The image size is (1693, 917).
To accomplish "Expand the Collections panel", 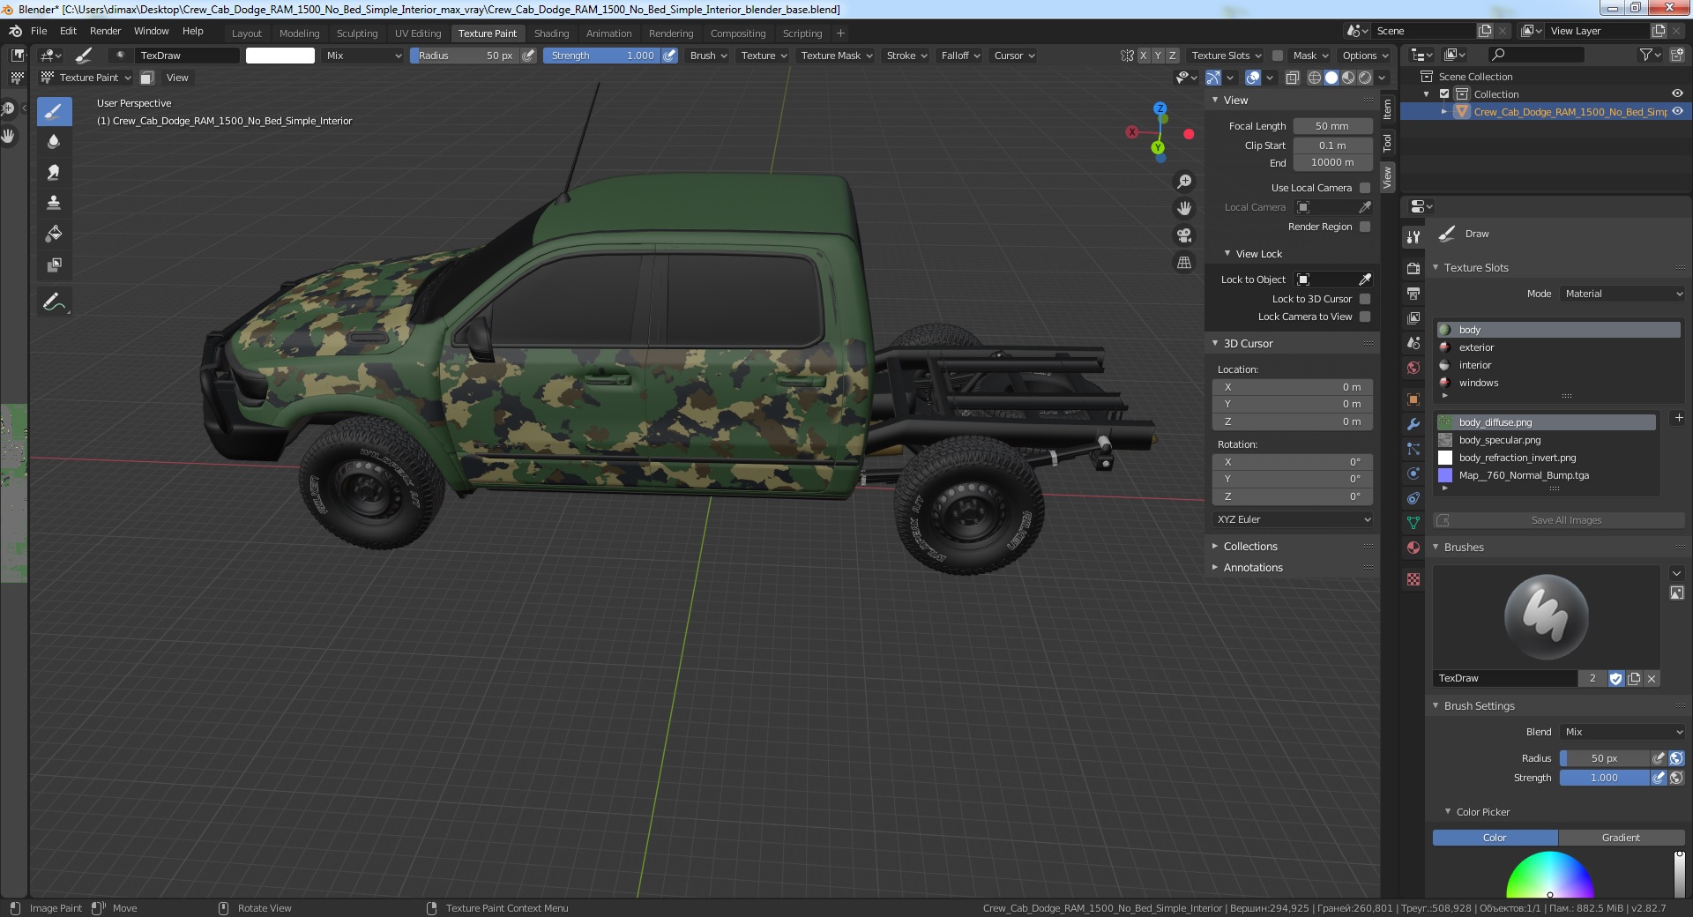I will click(1249, 547).
